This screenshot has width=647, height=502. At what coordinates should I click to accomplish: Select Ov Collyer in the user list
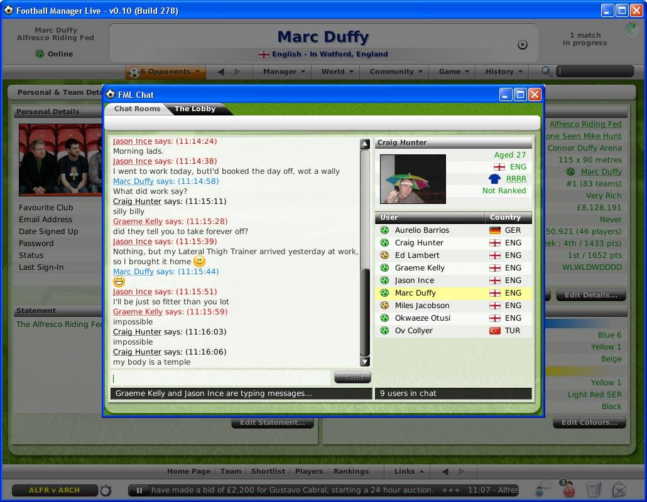(x=413, y=331)
